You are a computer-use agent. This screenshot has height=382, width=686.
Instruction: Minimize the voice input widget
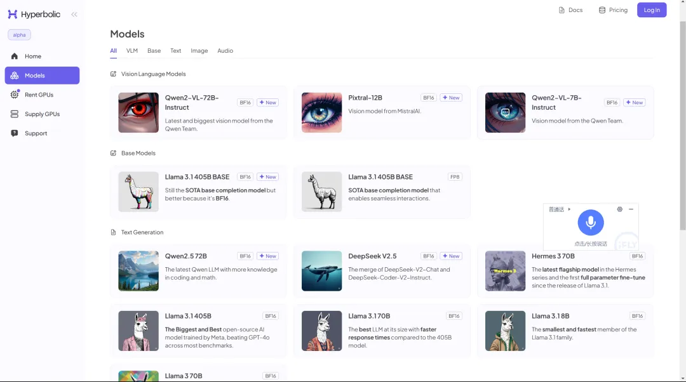[631, 209]
